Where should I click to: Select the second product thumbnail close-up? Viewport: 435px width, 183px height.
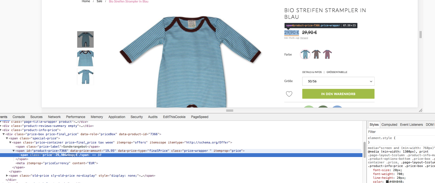point(85,58)
